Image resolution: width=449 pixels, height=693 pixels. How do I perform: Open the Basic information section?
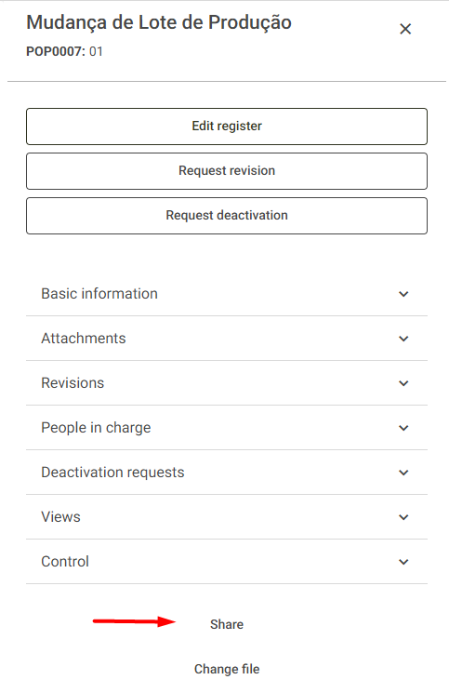pyautogui.click(x=227, y=294)
